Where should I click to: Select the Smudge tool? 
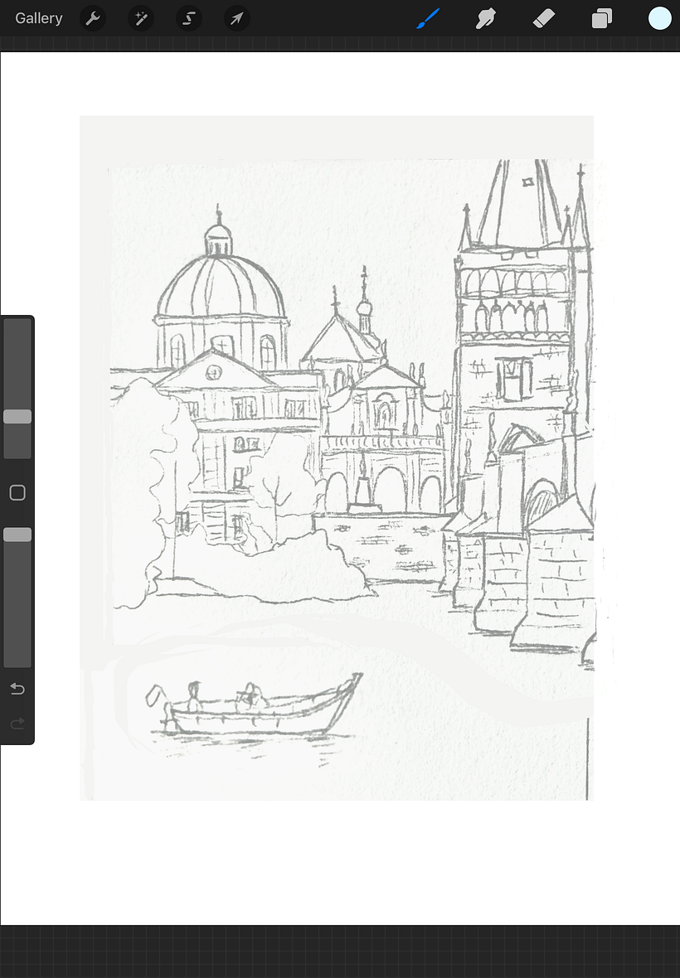[x=486, y=18]
